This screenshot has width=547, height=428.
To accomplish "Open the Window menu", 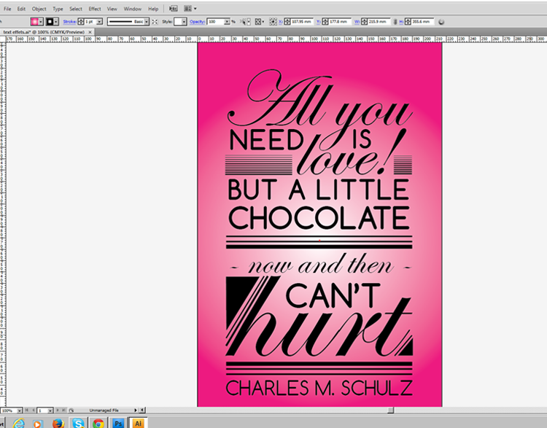I will (x=133, y=9).
